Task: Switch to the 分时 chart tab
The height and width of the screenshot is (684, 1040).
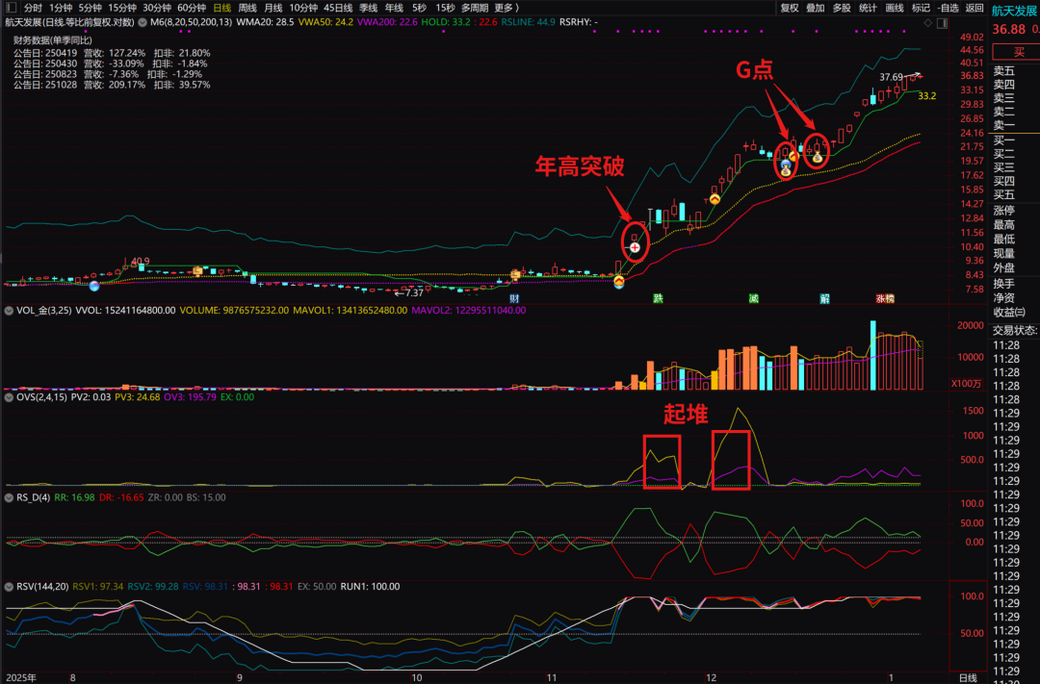Action: tap(33, 8)
